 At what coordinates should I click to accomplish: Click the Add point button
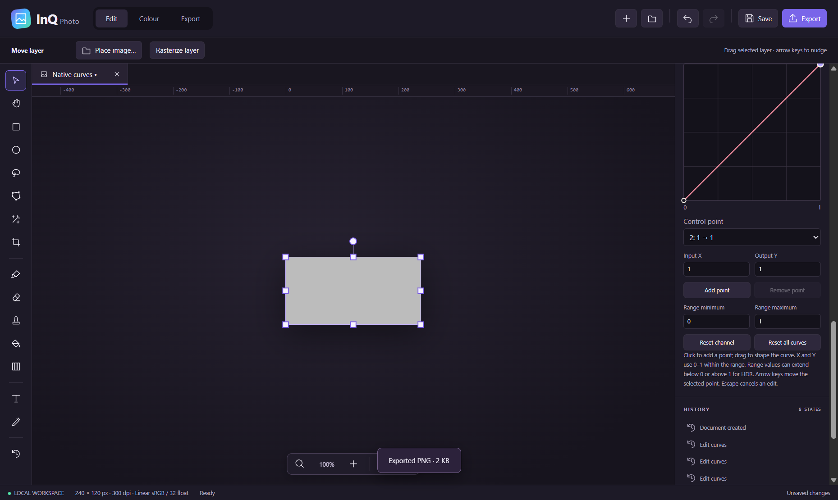point(717,290)
